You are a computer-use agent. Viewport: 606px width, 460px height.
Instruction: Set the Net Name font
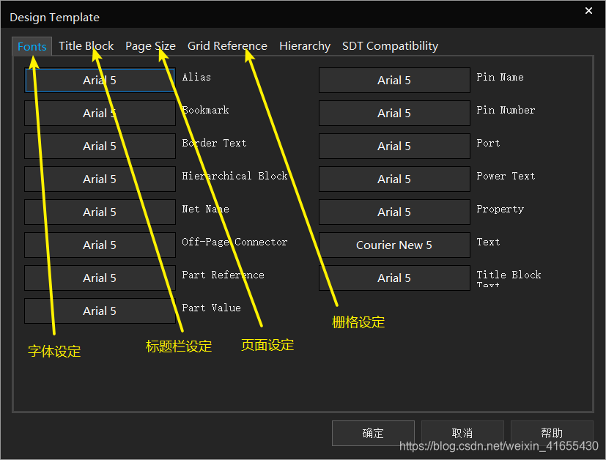tap(100, 212)
